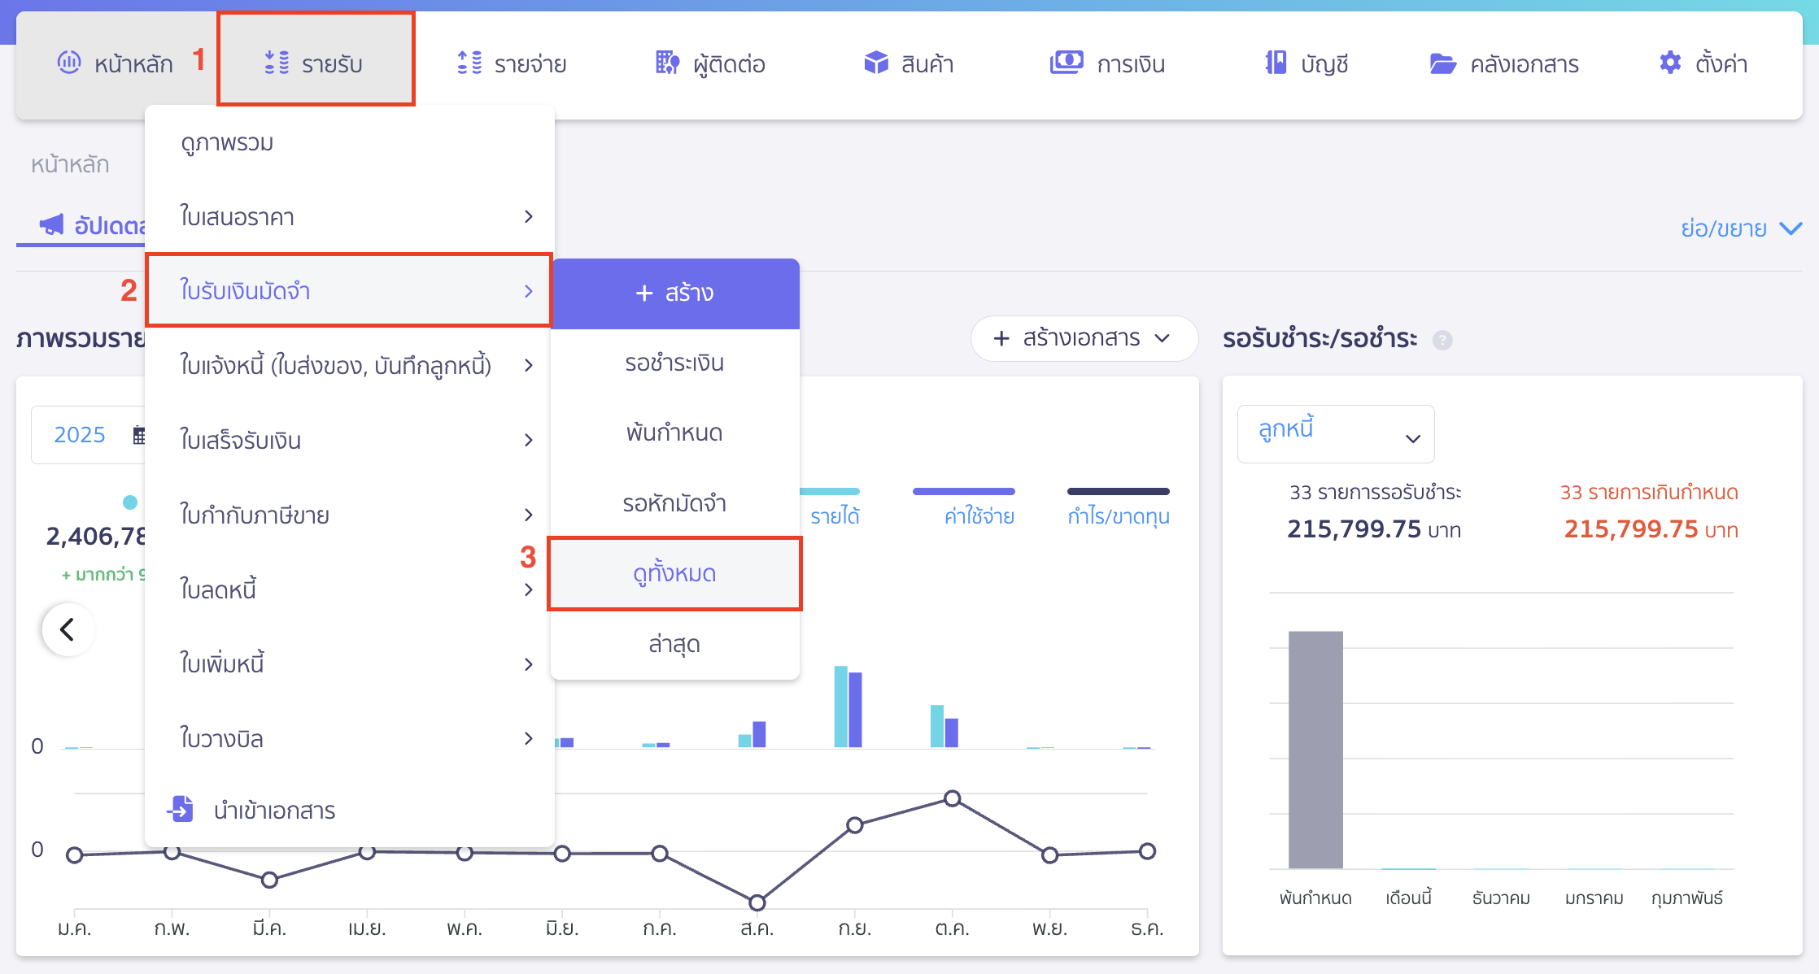
Task: Click the help question mark icon
Action: pos(1442,340)
